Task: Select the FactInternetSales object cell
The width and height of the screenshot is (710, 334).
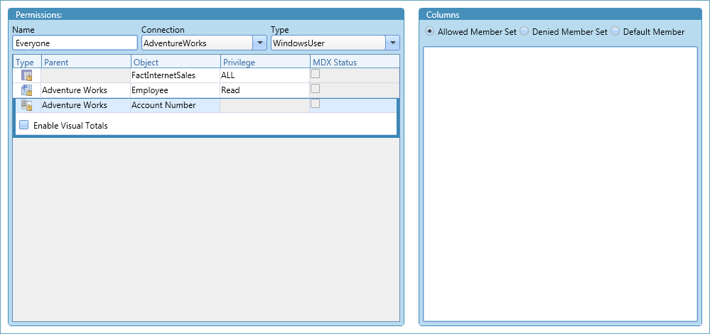Action: click(x=176, y=75)
